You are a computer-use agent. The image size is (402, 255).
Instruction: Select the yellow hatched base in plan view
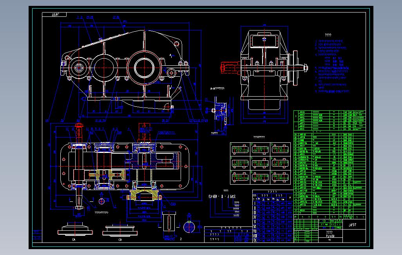pos(145,195)
